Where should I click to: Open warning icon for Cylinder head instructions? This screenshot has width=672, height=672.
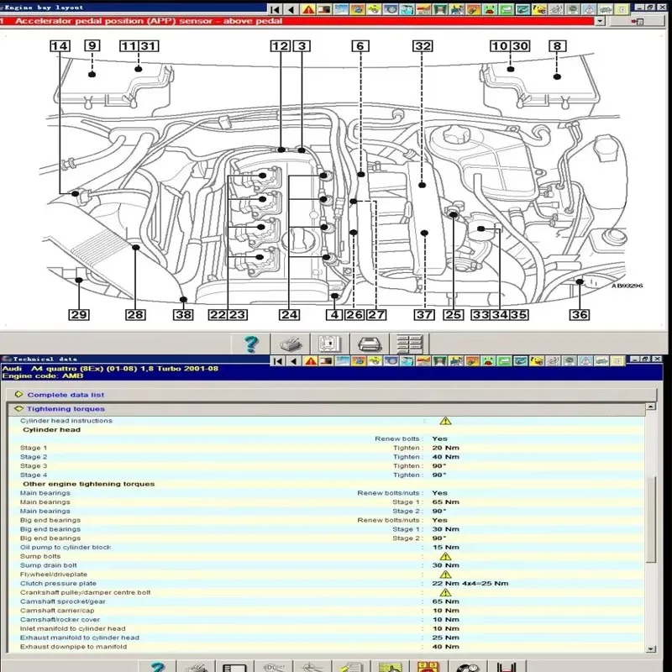[445, 421]
